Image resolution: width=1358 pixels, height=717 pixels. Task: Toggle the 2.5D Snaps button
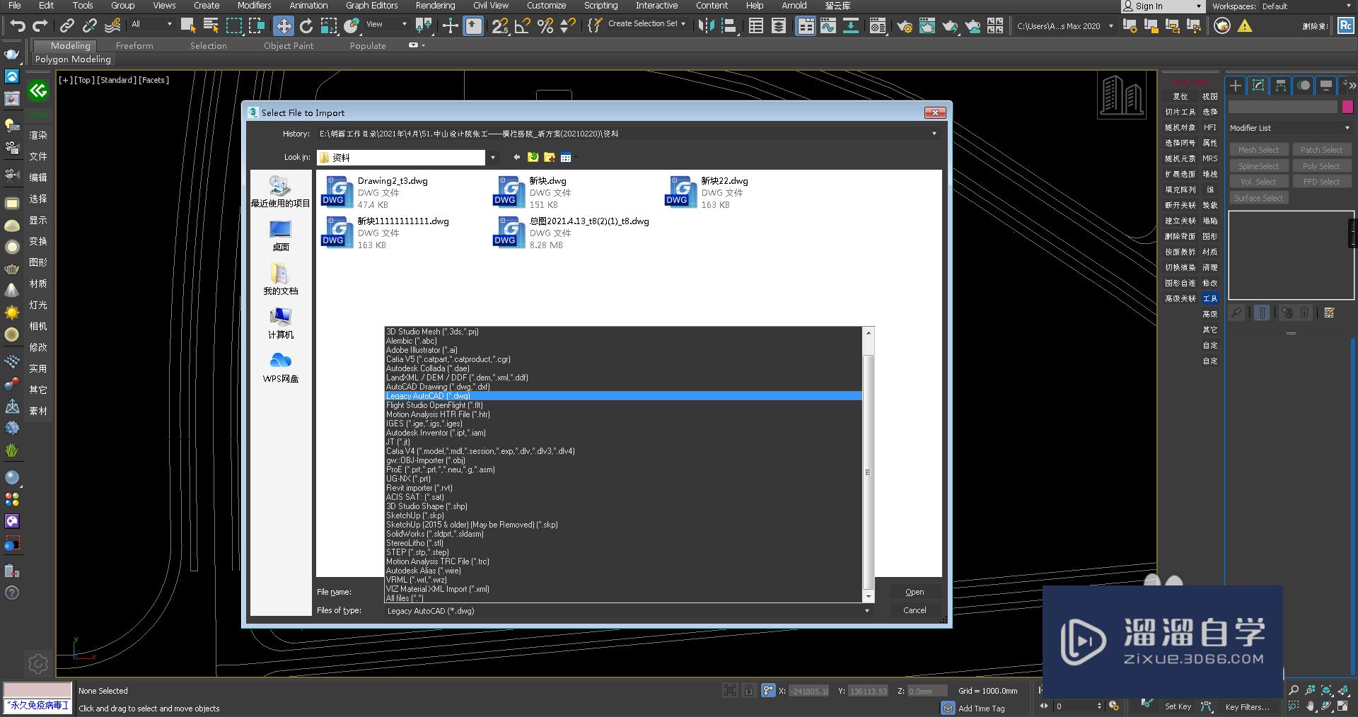500,26
